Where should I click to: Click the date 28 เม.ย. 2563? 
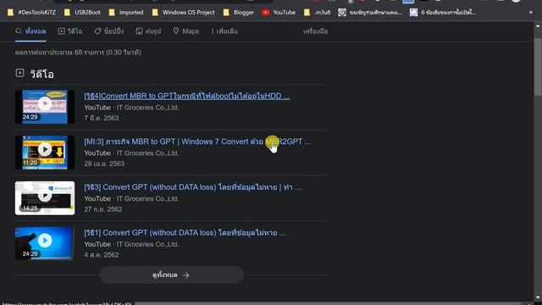[104, 164]
